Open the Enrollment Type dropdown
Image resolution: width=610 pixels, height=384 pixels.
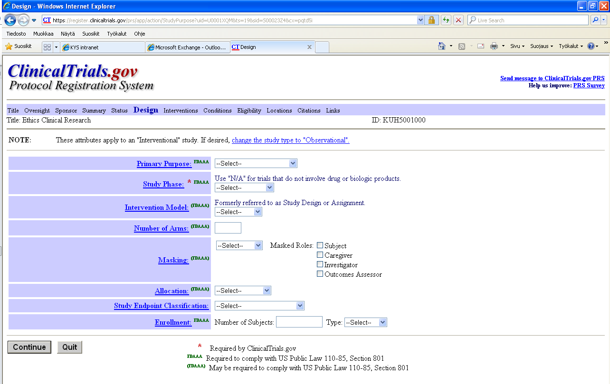[x=366, y=322]
